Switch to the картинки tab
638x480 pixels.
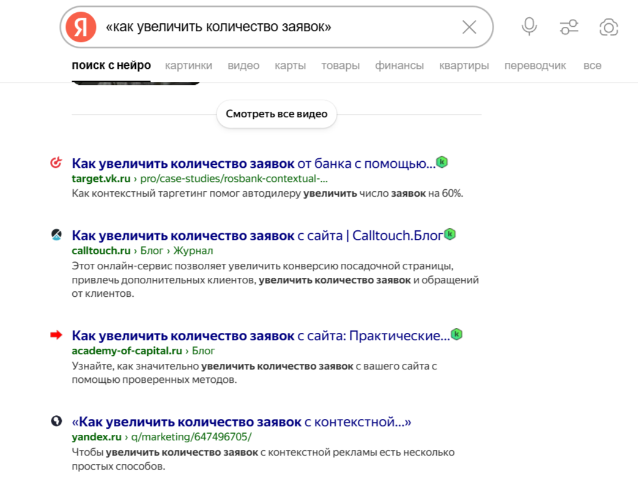click(x=188, y=65)
